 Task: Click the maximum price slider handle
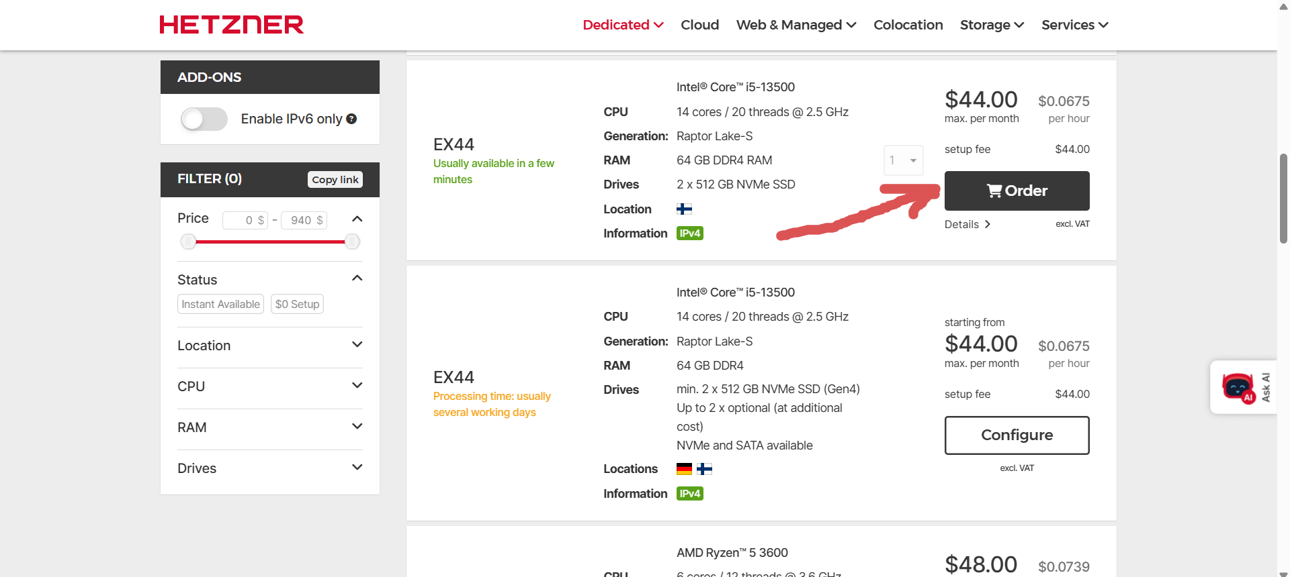coord(352,242)
